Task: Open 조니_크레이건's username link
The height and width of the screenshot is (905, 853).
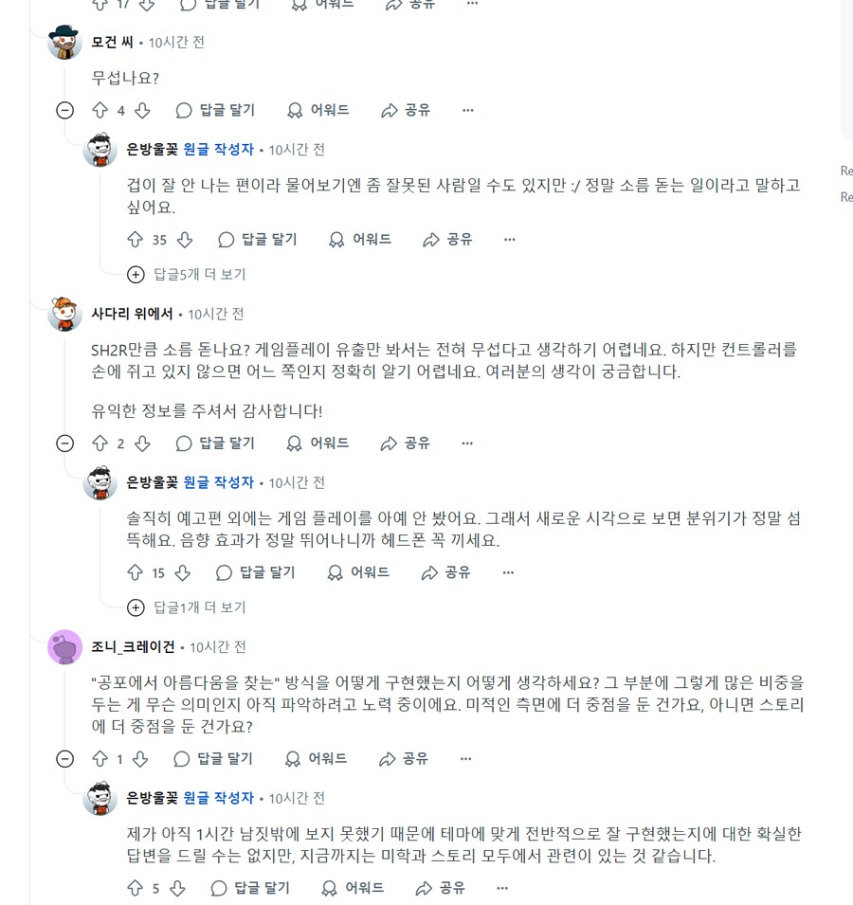Action: (x=133, y=647)
